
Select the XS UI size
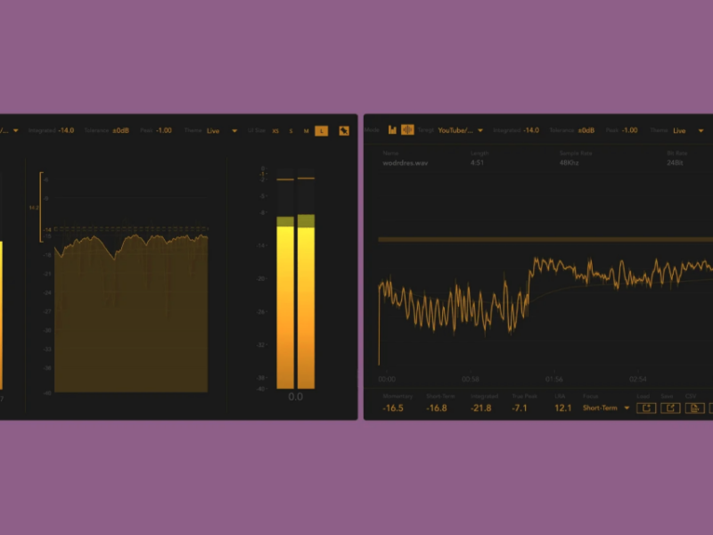tap(275, 129)
